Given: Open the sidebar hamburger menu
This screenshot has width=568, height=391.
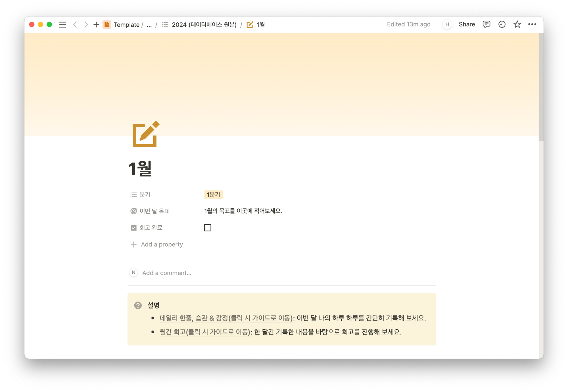Looking at the screenshot, I should tap(62, 25).
